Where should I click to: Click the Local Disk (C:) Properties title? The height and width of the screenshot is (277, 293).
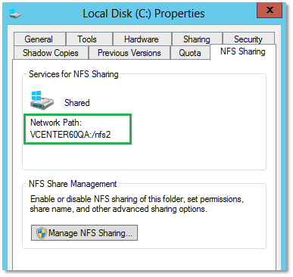tap(144, 14)
